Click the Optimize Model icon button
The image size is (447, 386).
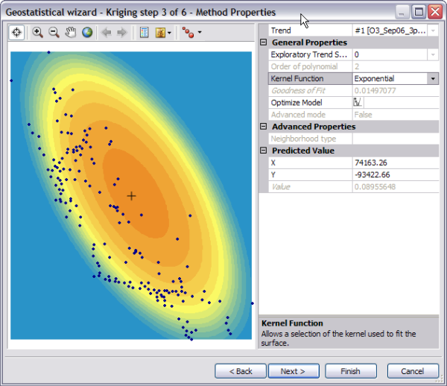coord(358,102)
